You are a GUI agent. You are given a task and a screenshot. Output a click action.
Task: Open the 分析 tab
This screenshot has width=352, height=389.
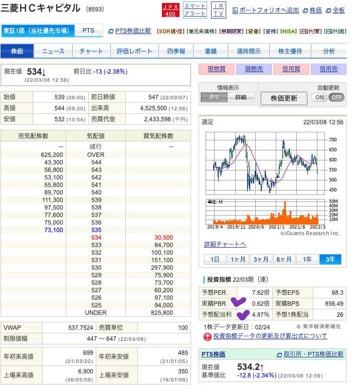(329, 51)
